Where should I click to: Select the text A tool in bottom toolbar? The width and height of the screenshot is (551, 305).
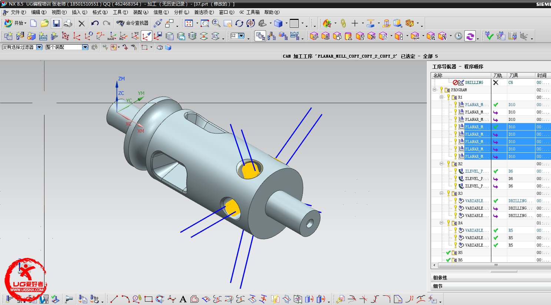[183, 299]
